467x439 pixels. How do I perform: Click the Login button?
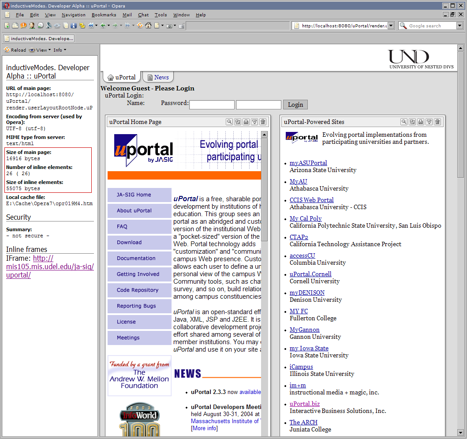click(x=295, y=105)
